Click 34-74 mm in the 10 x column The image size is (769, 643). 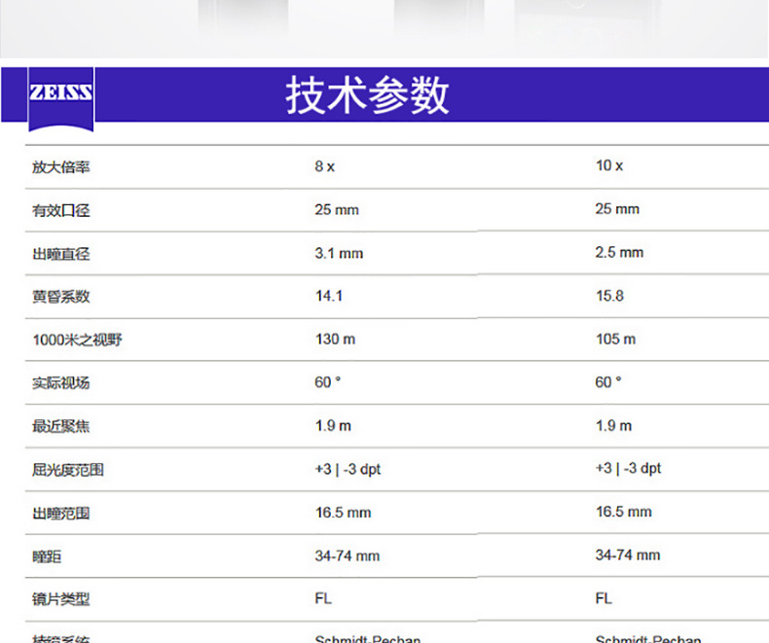628,554
